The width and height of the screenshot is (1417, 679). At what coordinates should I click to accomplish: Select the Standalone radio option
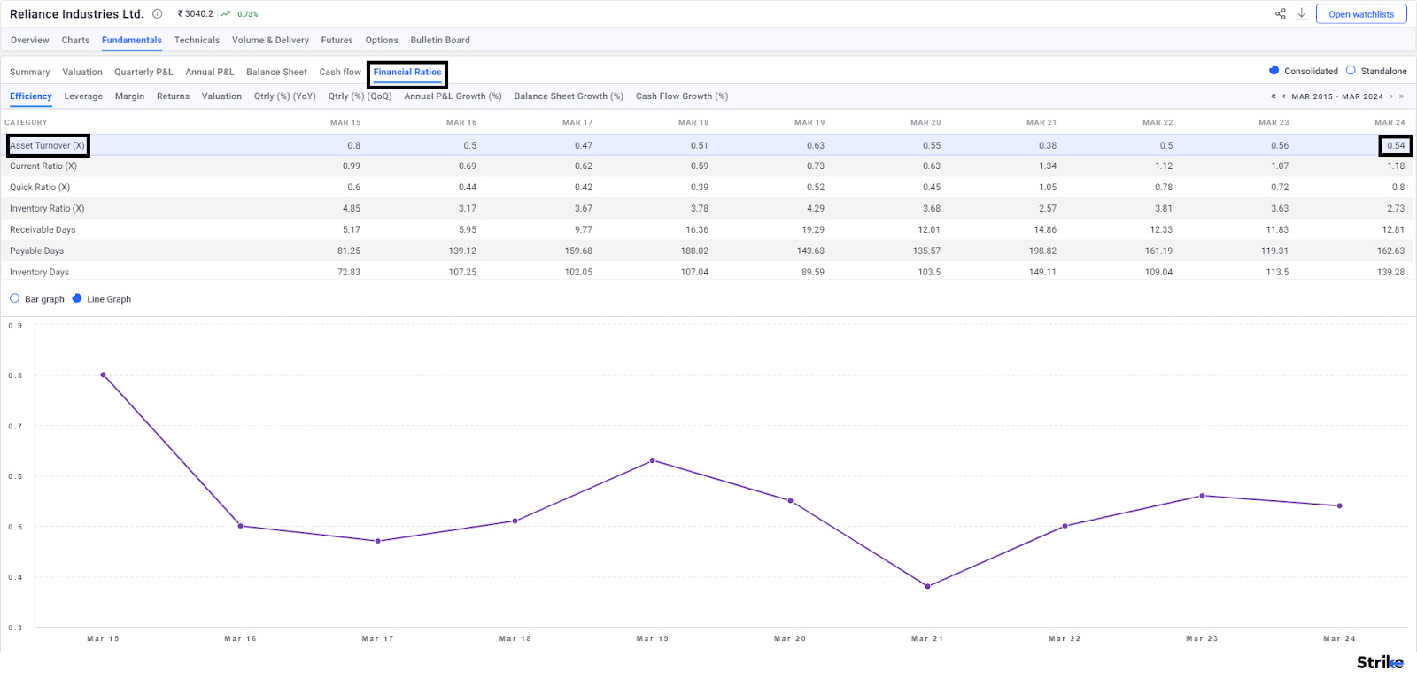(1351, 70)
